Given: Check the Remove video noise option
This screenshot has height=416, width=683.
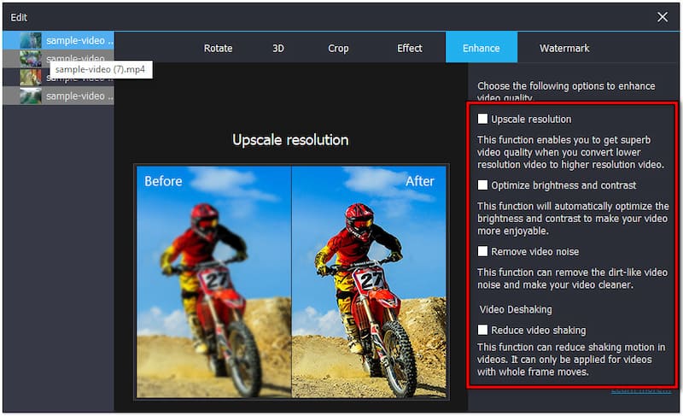Looking at the screenshot, I should [483, 252].
